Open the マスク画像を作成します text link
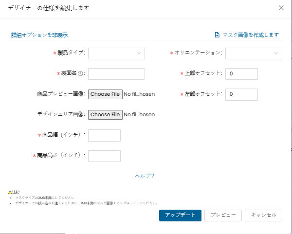This screenshot has width=292, height=234. (x=251, y=35)
